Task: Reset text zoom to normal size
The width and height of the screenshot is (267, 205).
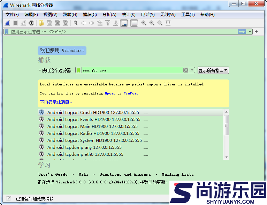Action: (x=160, y=23)
